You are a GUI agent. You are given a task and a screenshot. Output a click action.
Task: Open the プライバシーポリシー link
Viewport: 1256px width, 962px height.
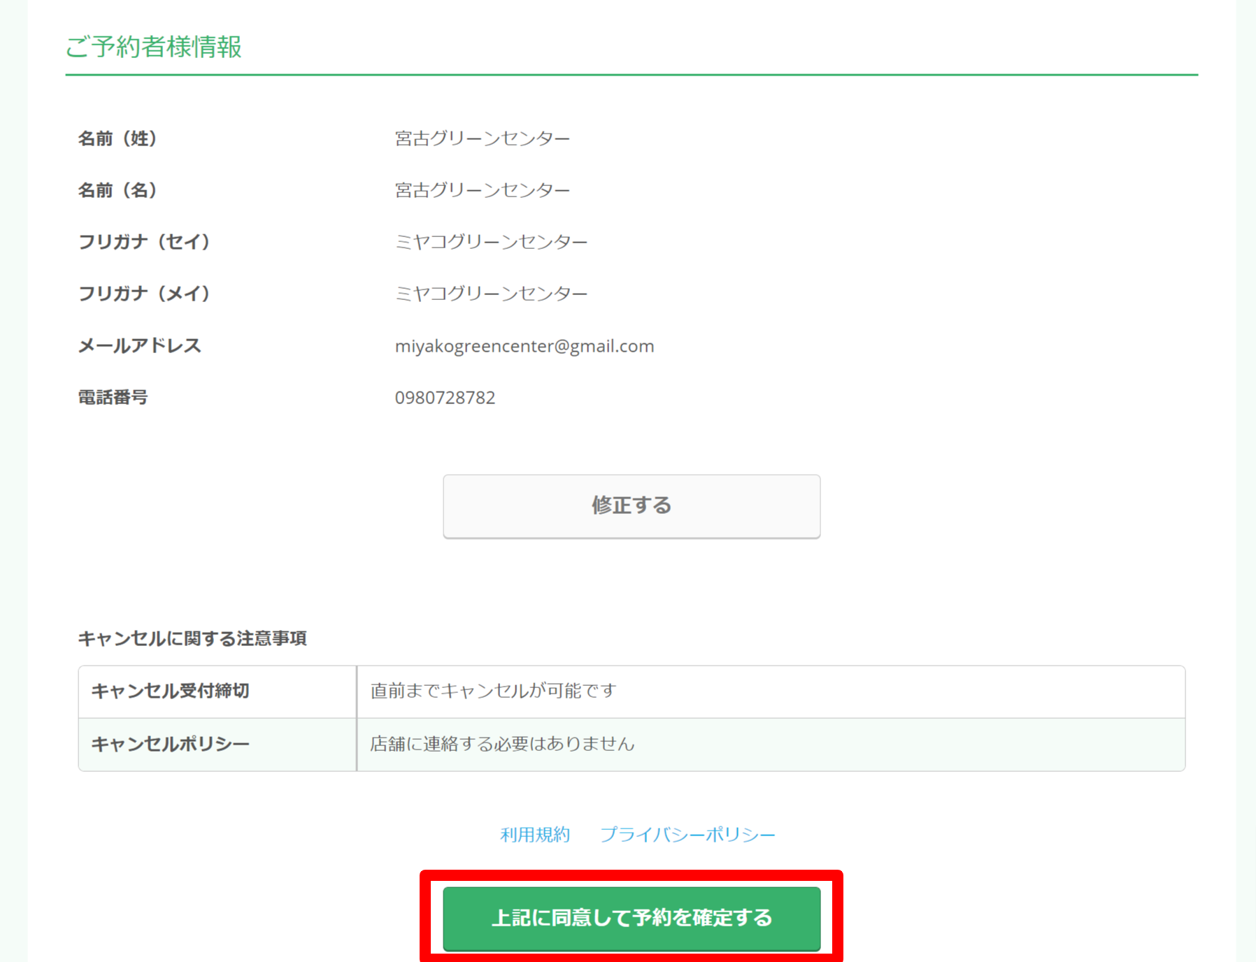tap(687, 835)
